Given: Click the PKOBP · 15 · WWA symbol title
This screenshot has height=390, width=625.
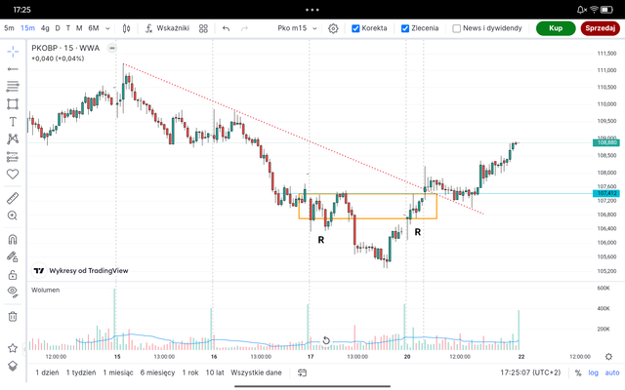Looking at the screenshot, I should tap(65, 48).
